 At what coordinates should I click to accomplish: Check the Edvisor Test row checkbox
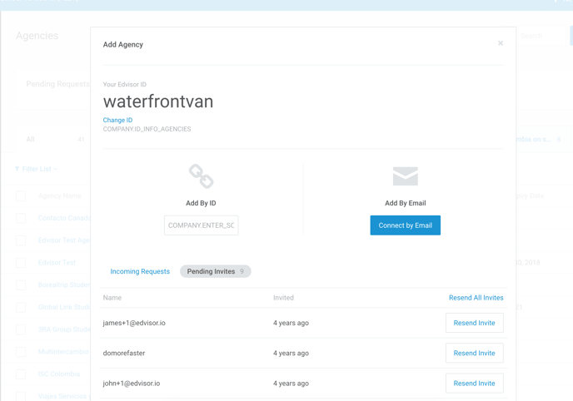pos(21,263)
